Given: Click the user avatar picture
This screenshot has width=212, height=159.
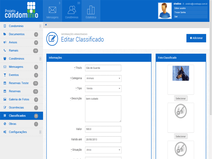Looking at the screenshot, I should 165,11.
